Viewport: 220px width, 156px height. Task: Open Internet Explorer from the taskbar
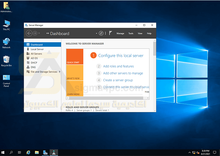tap(28, 153)
